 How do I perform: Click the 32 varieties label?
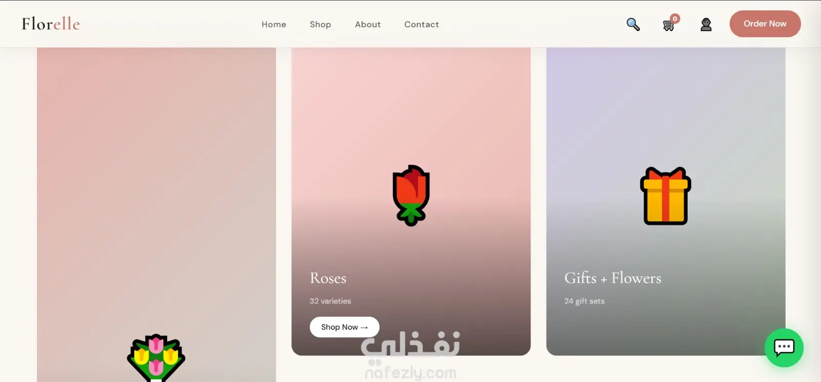(330, 301)
